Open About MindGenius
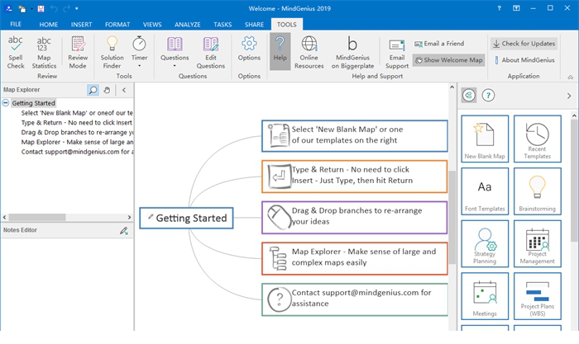Viewport: 579px width, 344px height. [x=524, y=60]
